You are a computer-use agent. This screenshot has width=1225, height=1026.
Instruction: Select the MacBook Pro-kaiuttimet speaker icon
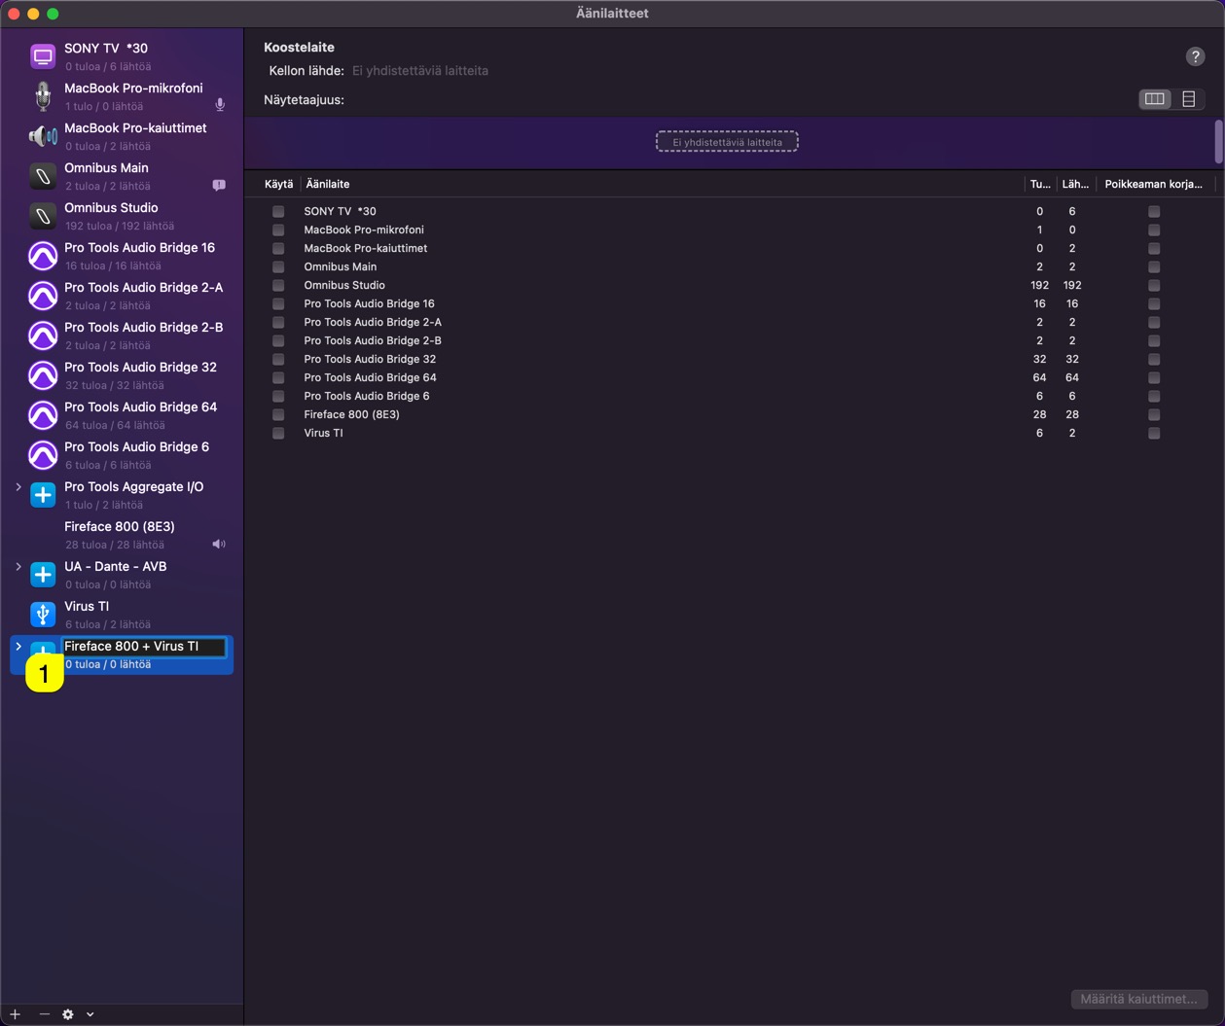click(43, 136)
